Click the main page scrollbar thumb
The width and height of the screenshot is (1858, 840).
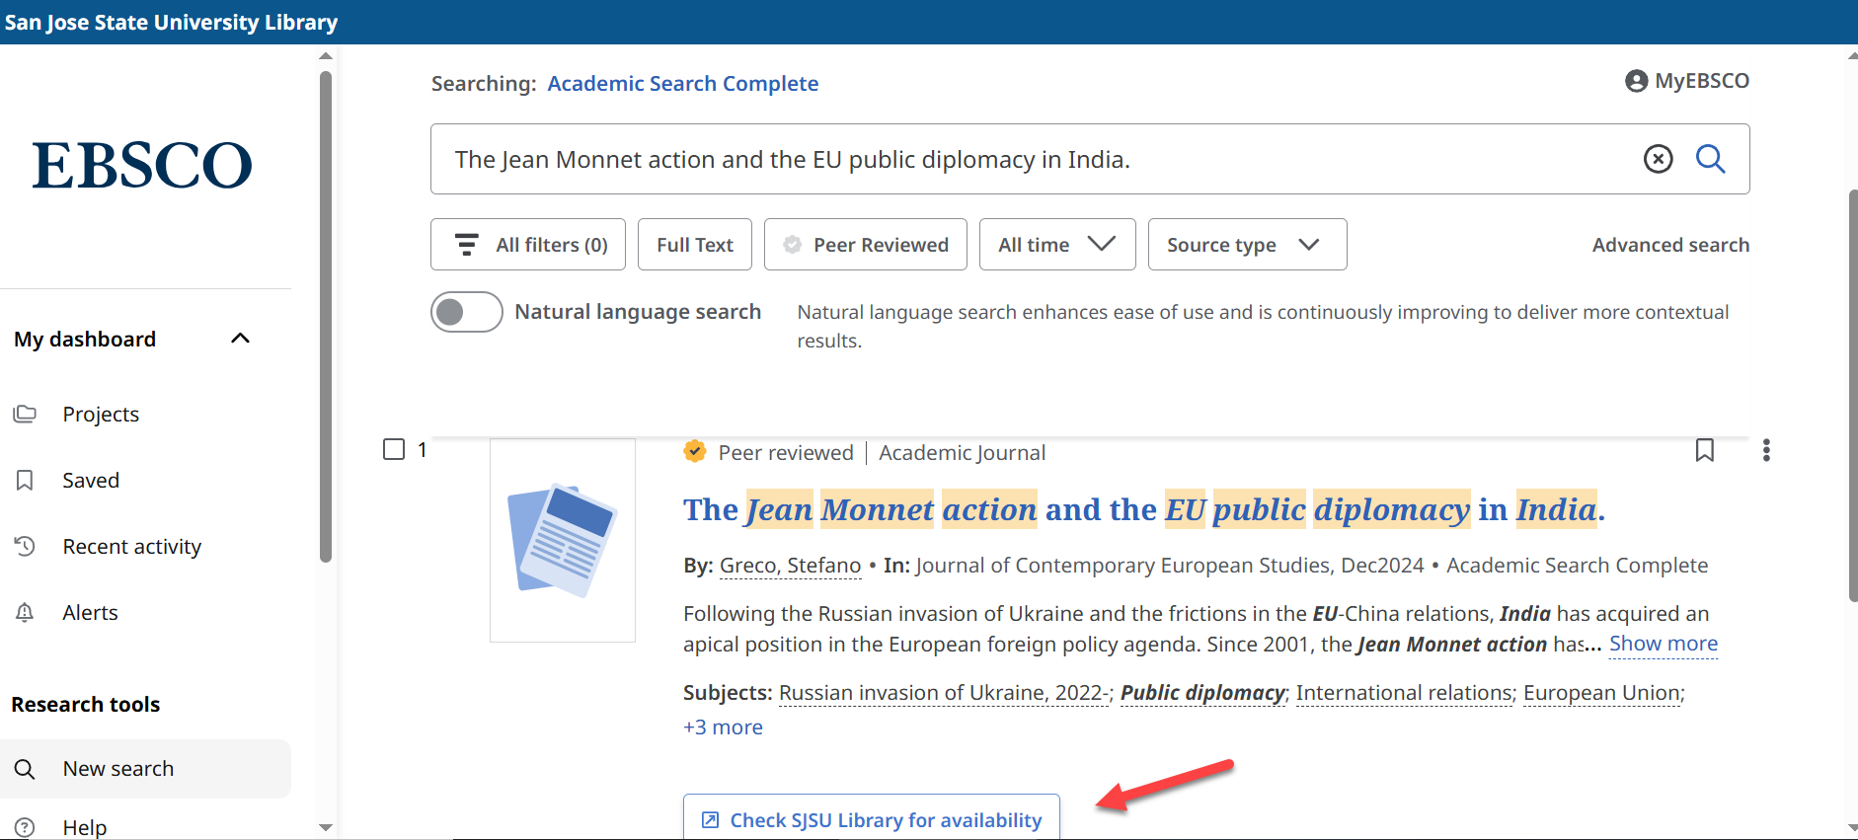(x=1853, y=395)
